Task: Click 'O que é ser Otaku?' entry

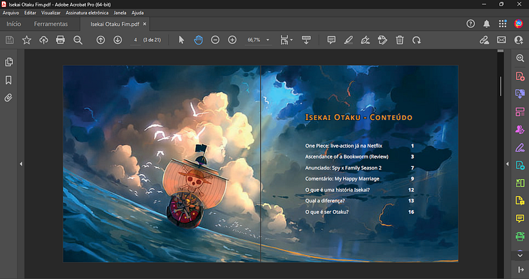Action: 326,212
